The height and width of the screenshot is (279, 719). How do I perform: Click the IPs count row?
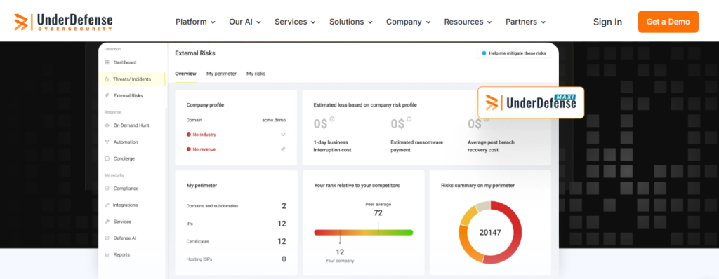tap(236, 224)
